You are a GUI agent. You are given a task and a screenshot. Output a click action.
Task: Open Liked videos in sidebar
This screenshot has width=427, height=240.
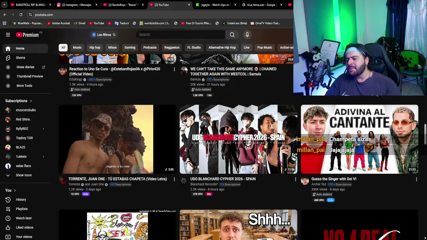(25, 228)
